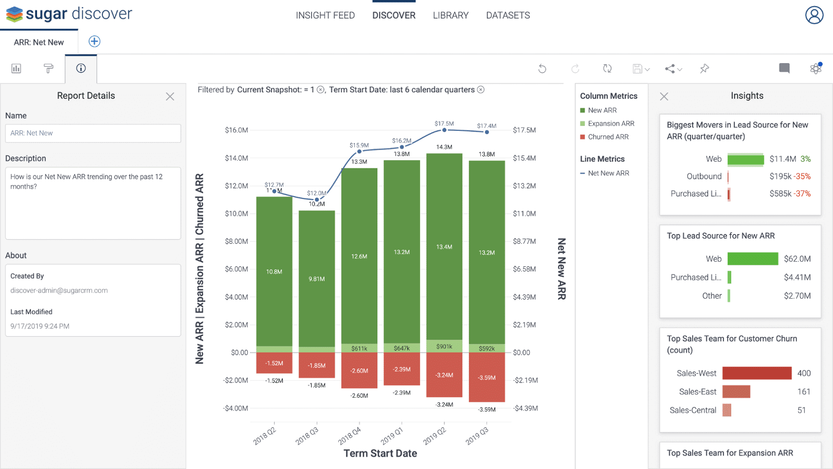Click the Sales-West 400 bar
The height and width of the screenshot is (469, 833).
click(x=757, y=373)
